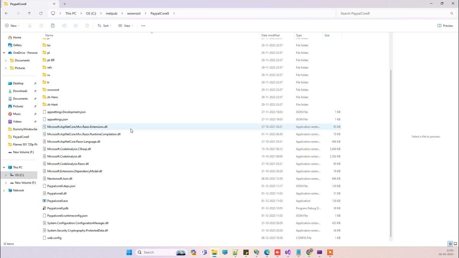Click the Windows Start button
This screenshot has width=459, height=258.
point(129,252)
